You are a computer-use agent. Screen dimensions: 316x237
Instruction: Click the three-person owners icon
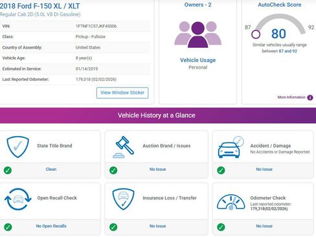click(198, 34)
